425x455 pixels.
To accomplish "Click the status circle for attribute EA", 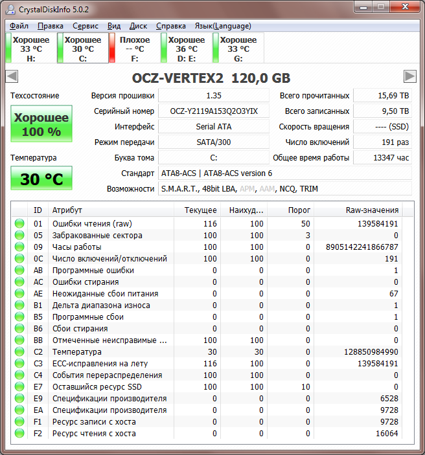I will click(19, 410).
